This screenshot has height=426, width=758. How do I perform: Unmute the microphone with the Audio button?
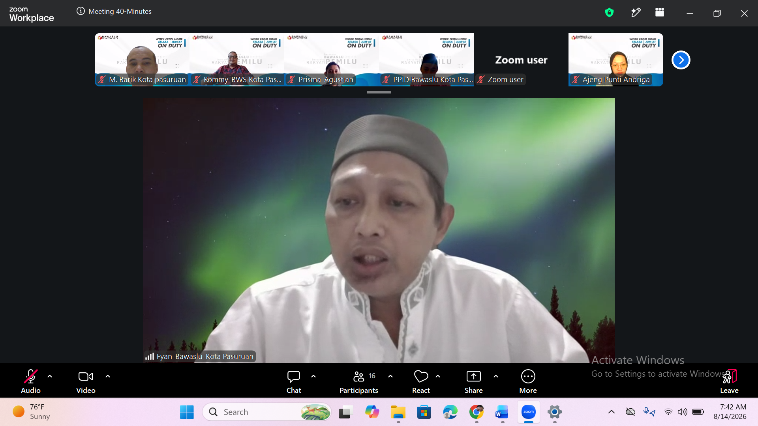(x=31, y=381)
